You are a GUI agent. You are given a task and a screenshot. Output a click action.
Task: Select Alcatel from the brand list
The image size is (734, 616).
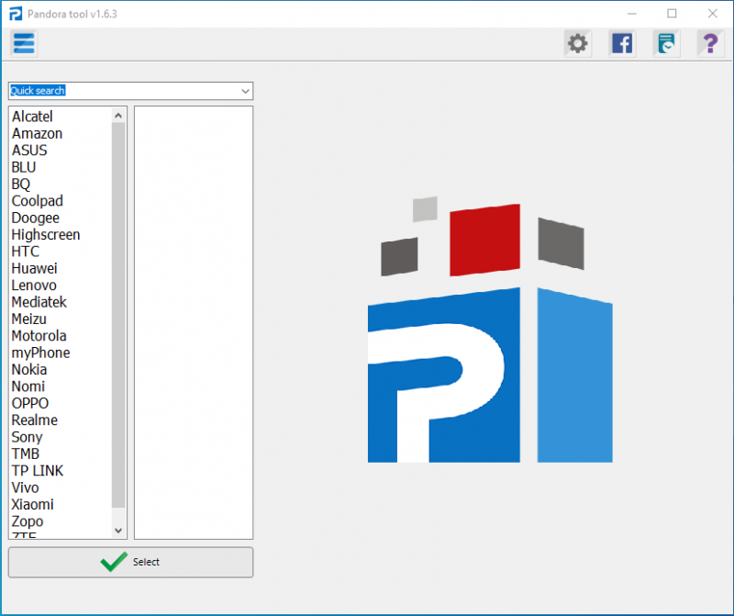(32, 117)
